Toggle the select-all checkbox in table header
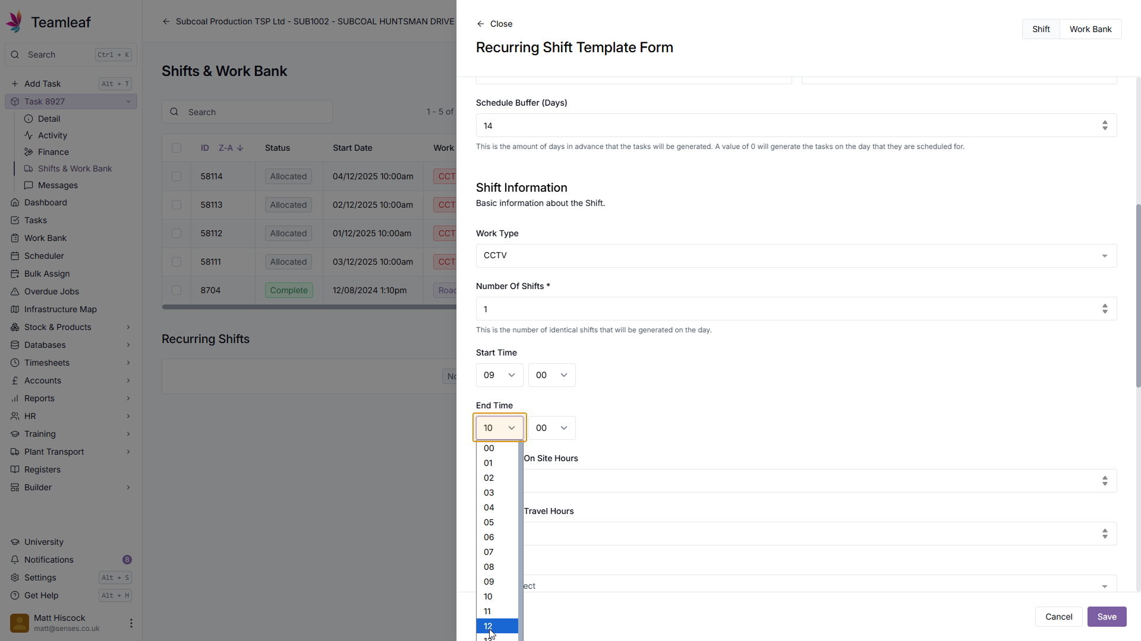Viewport: 1141px width, 641px height. click(176, 148)
